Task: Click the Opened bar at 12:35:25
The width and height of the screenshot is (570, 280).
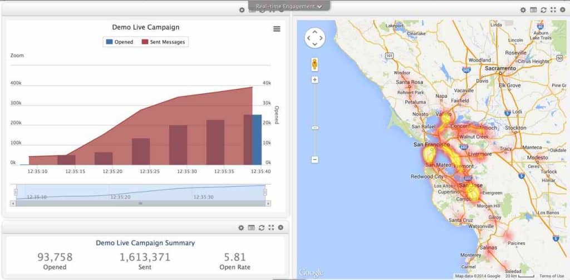Action: coord(141,152)
